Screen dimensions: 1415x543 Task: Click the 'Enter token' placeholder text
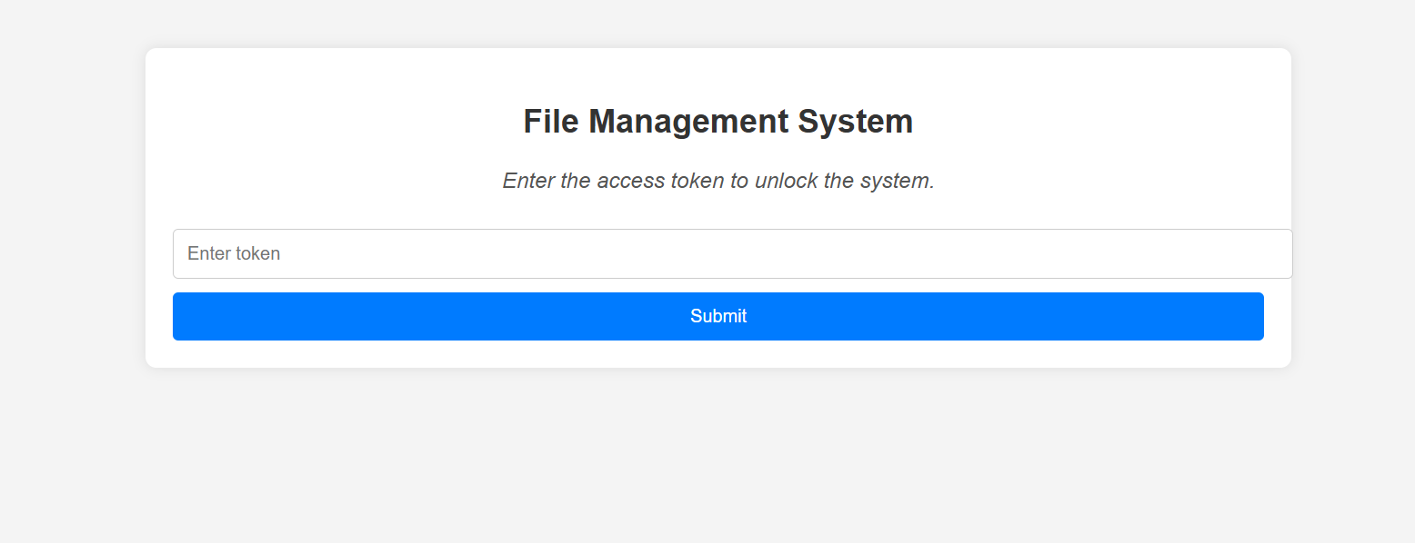coord(234,253)
